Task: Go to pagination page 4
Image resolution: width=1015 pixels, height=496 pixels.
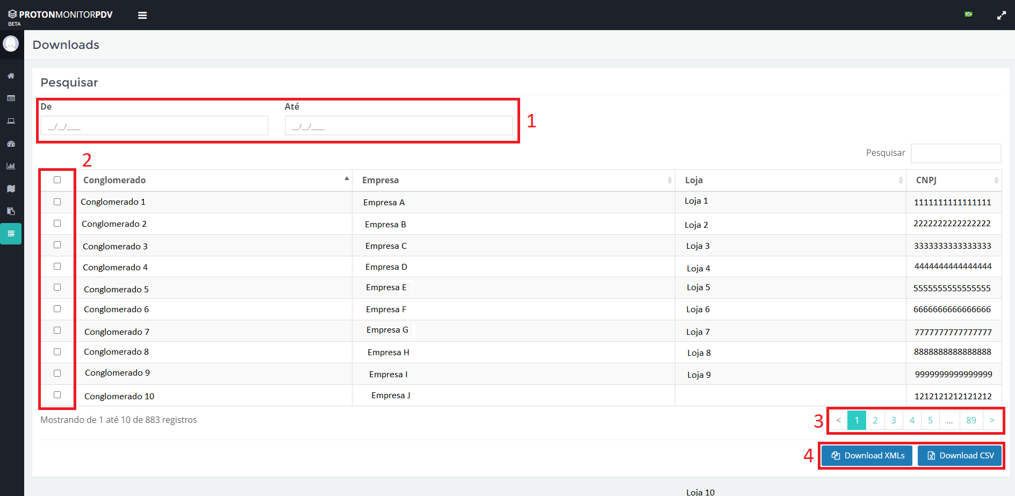Action: [912, 420]
